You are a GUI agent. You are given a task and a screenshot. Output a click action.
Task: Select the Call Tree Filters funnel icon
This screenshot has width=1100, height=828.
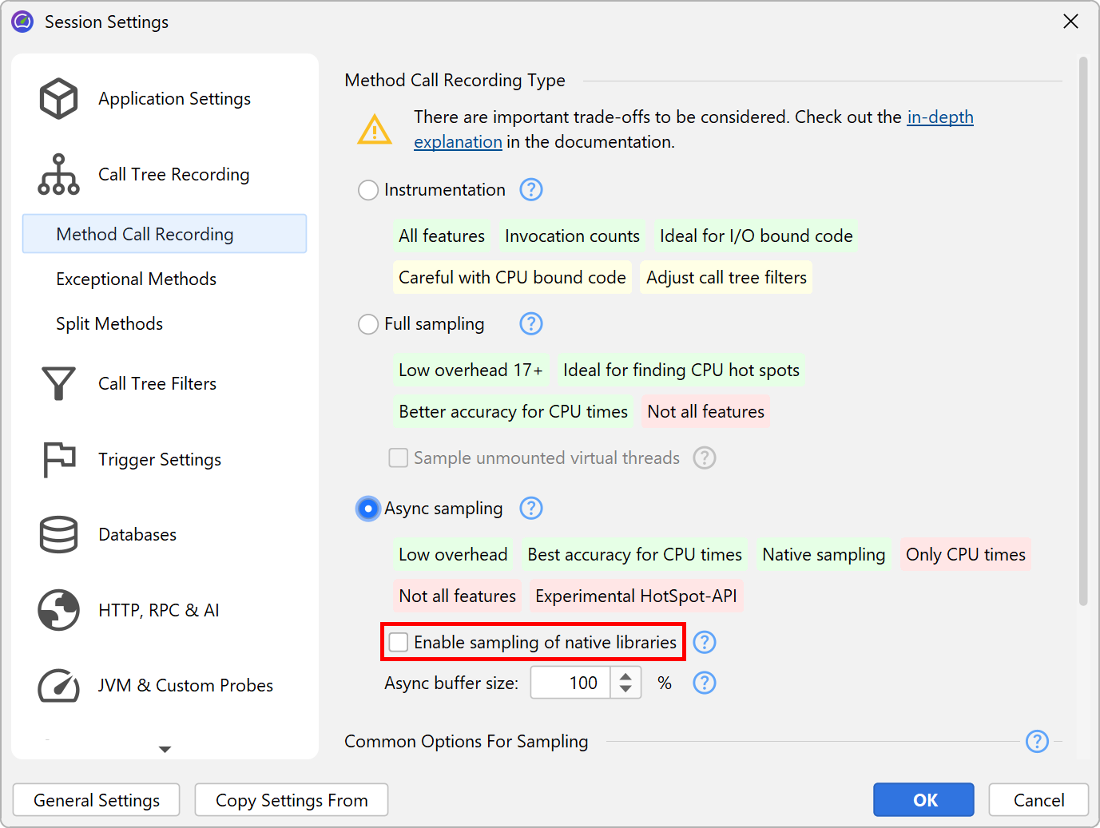(x=58, y=384)
